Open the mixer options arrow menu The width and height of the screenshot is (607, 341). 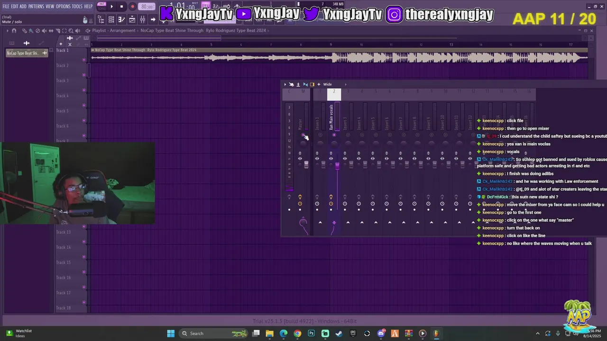tap(285, 84)
